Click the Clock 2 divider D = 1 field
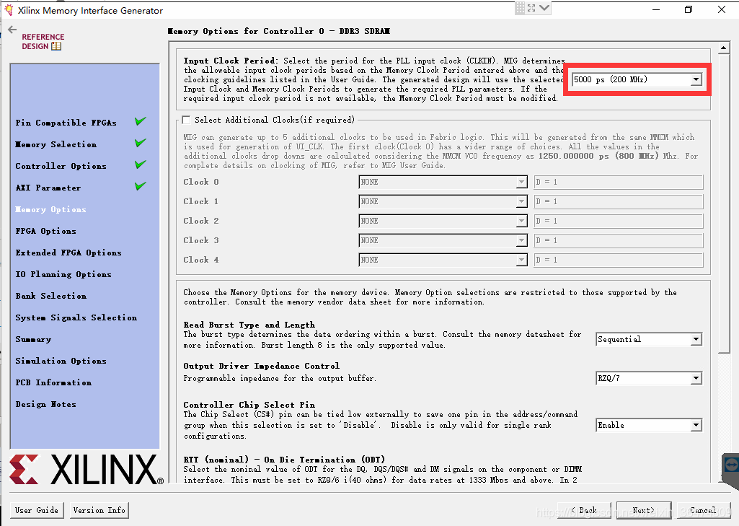Viewport: 739px width, 526px height. [619, 221]
